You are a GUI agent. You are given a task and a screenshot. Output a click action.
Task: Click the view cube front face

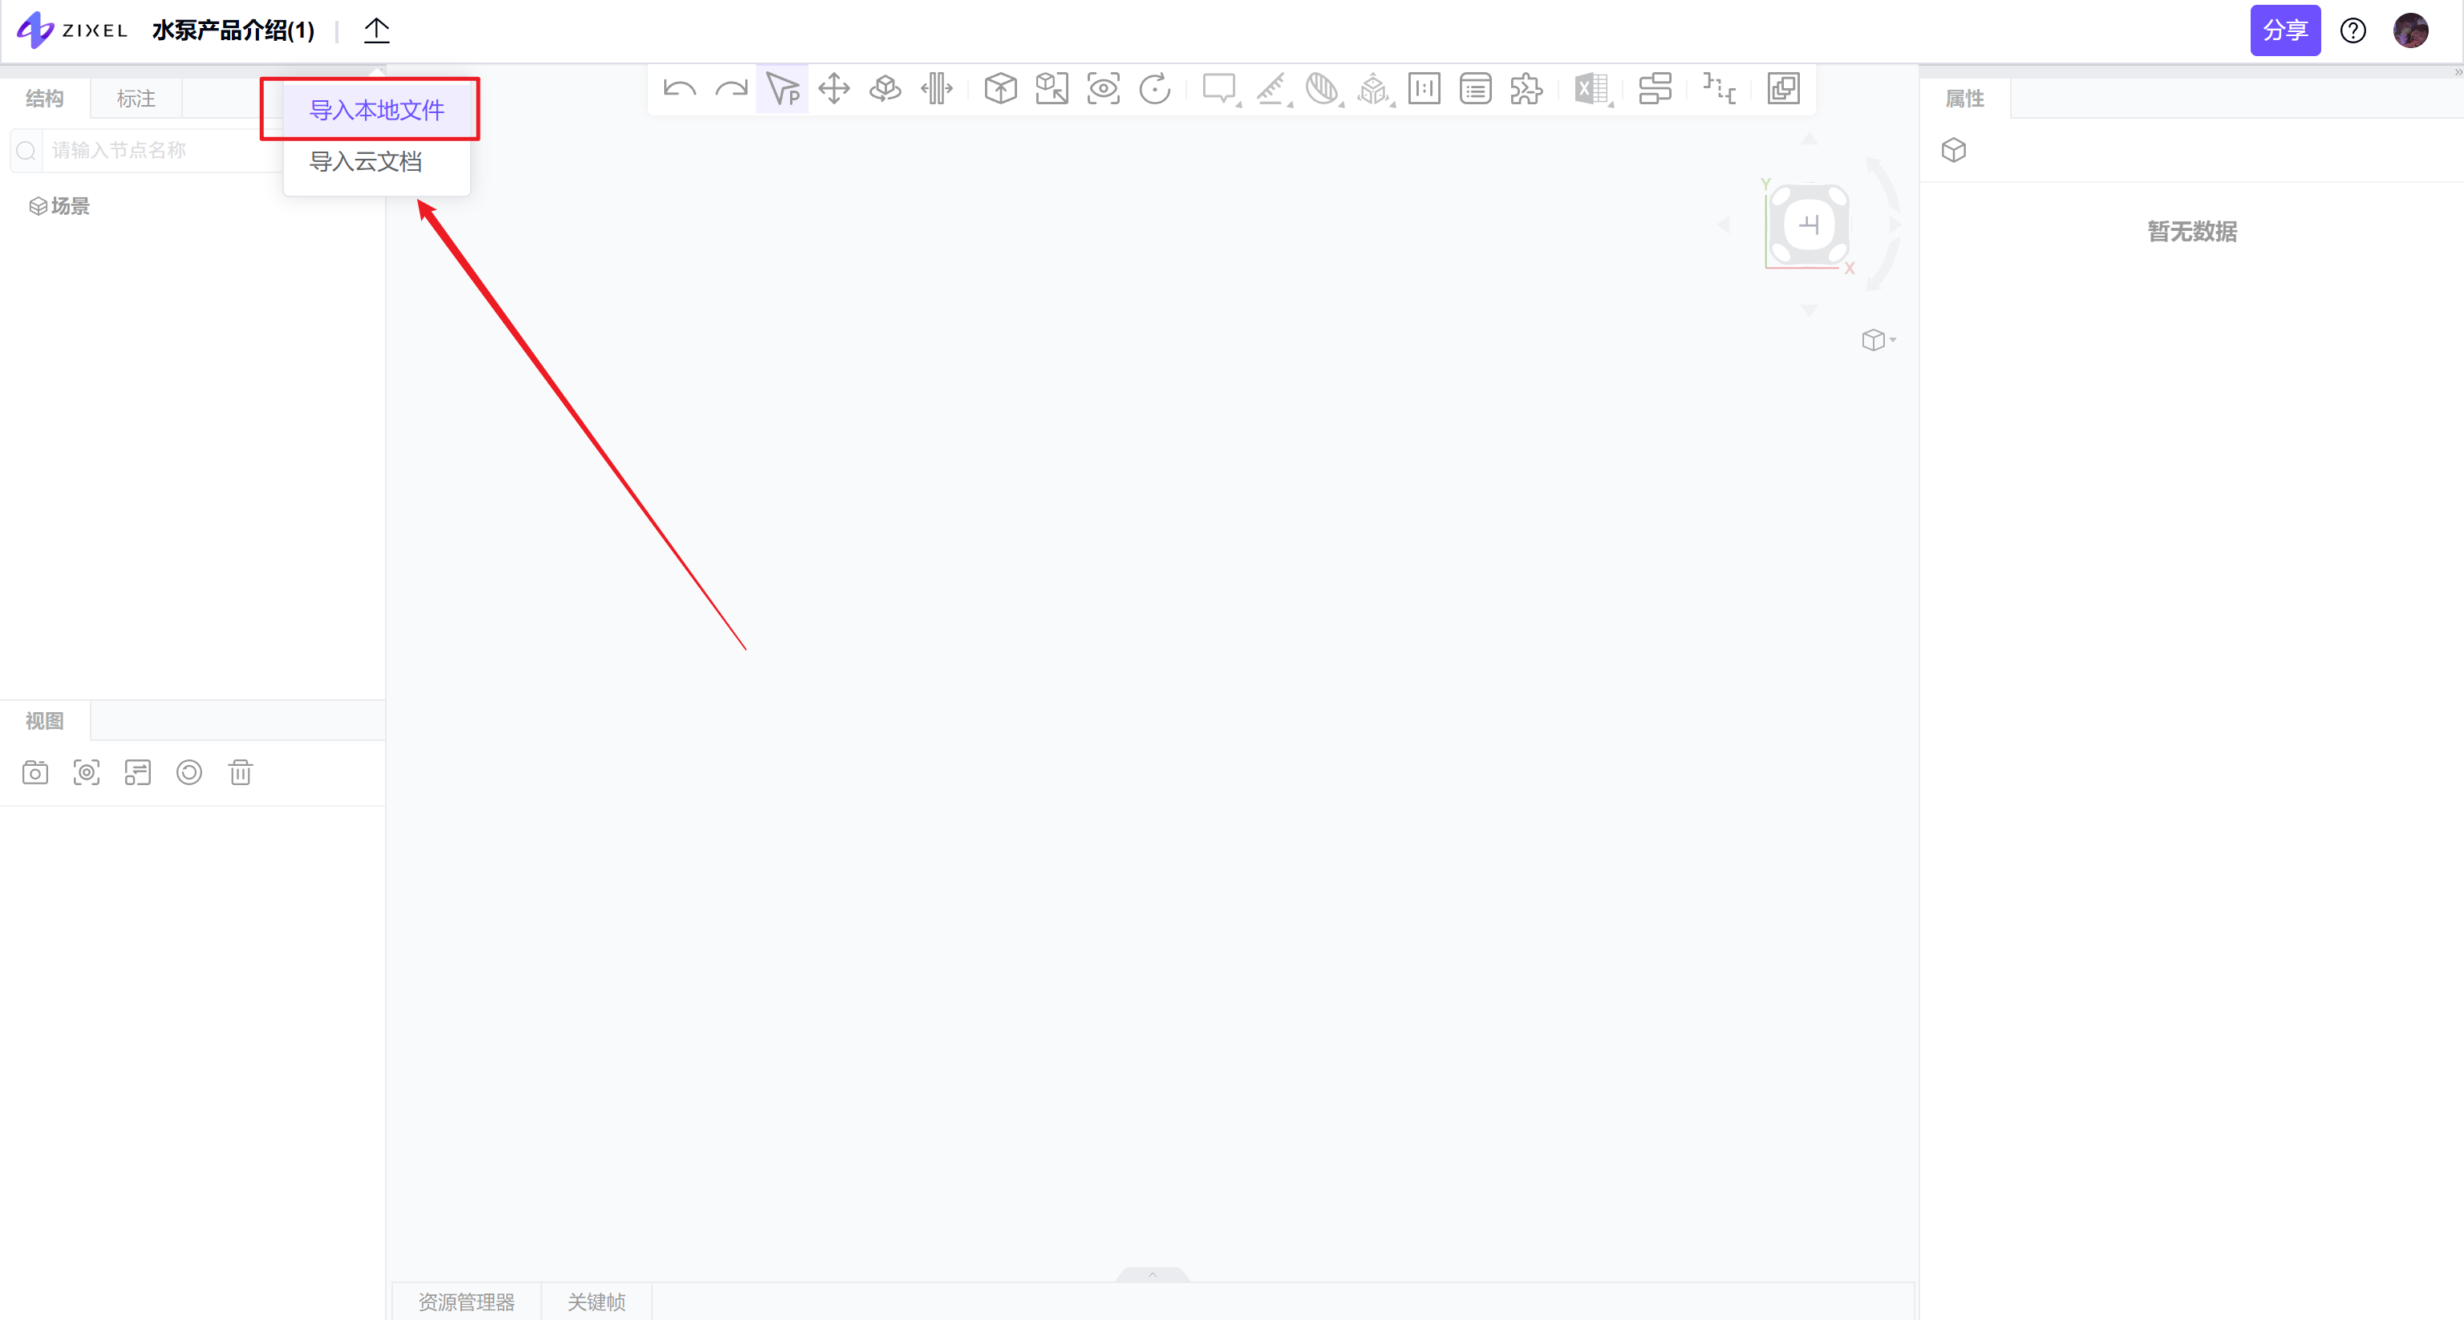tap(1808, 225)
